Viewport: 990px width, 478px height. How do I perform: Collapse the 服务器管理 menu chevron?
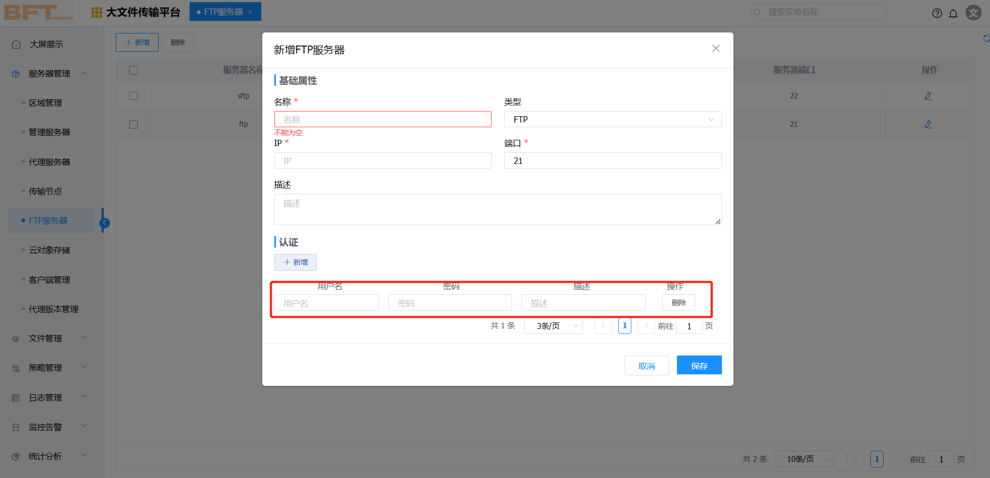click(x=84, y=73)
